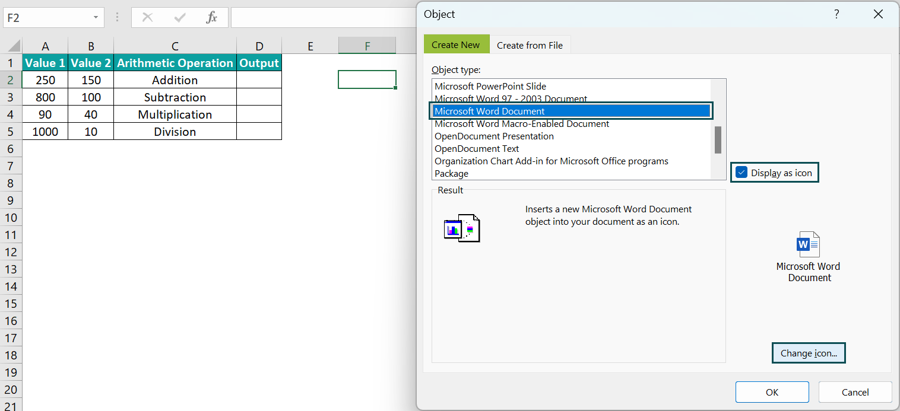Click the formula bar options dots handle

pyautogui.click(x=118, y=18)
